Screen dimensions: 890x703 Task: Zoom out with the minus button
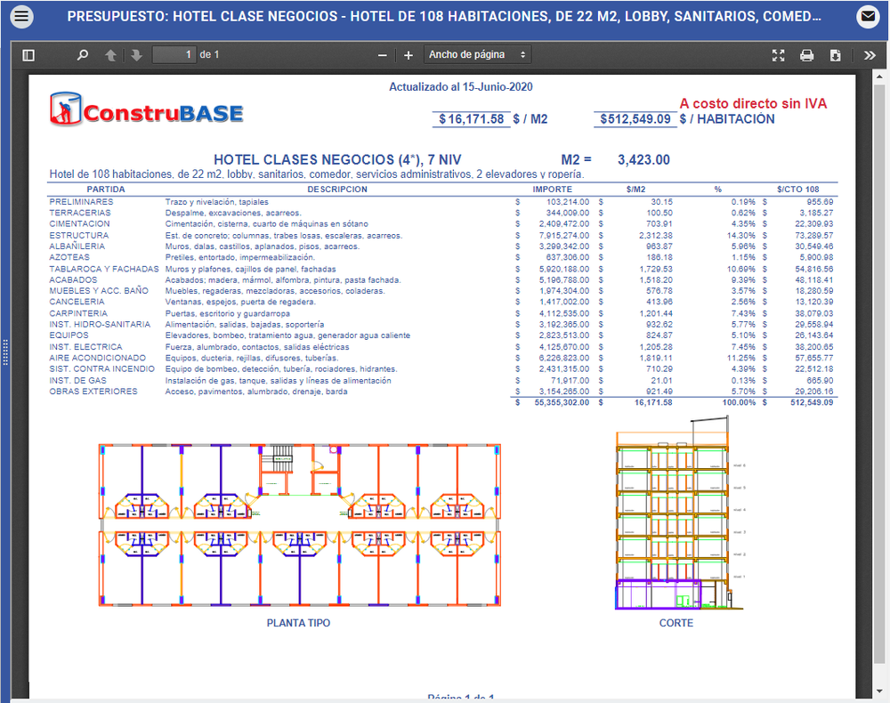382,55
